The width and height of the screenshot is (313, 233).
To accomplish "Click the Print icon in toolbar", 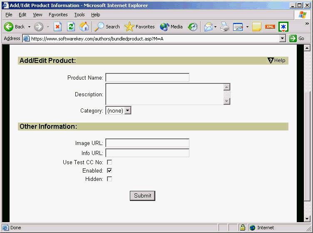I will coord(225,27).
